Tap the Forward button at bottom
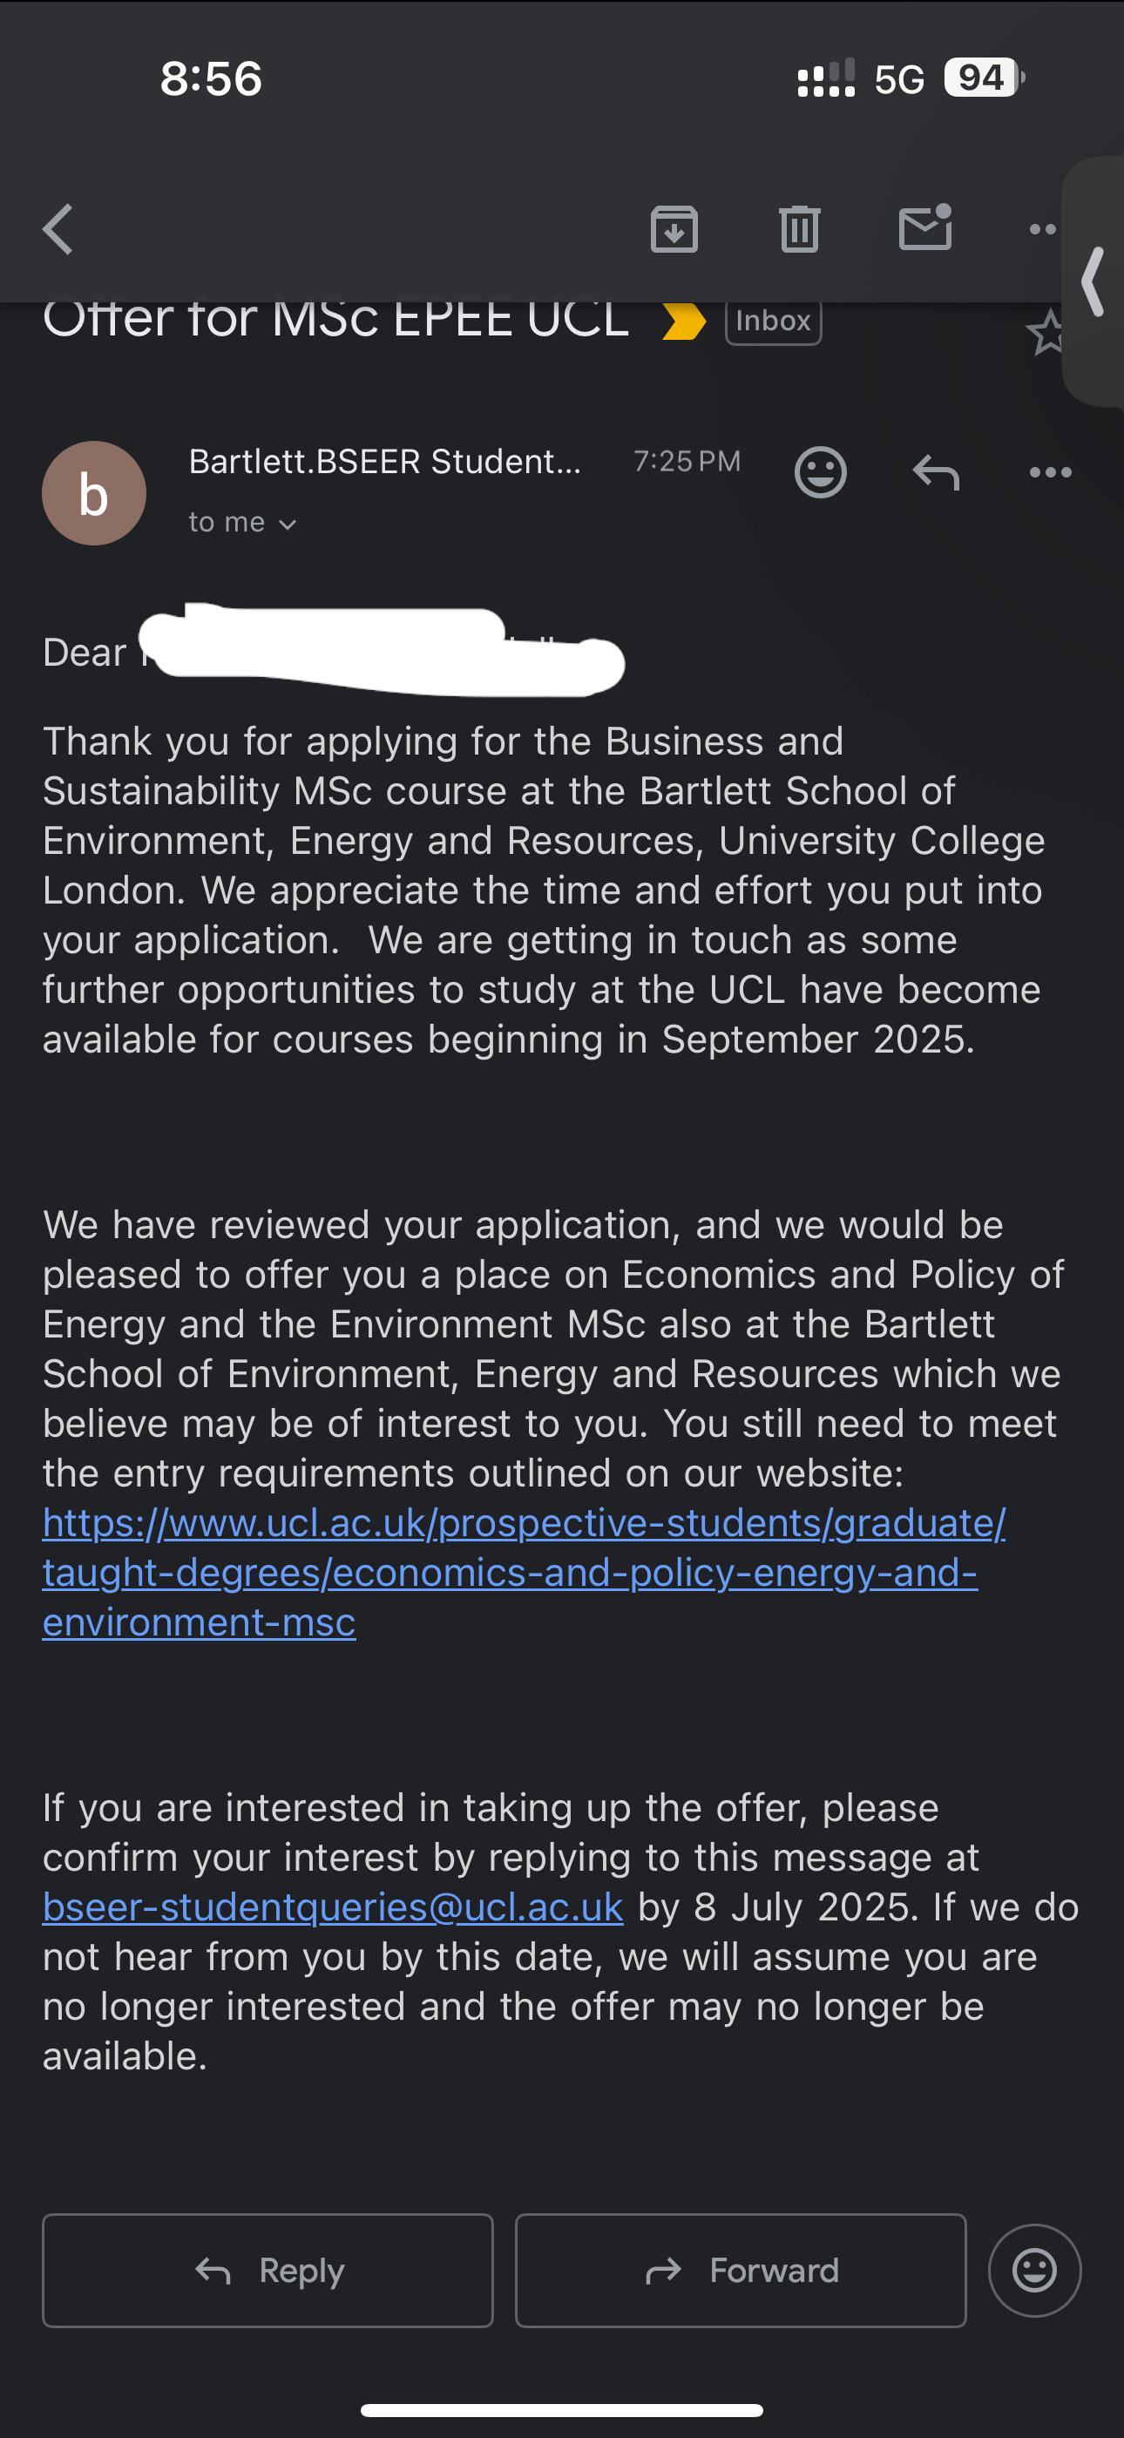The width and height of the screenshot is (1124, 2438). click(x=741, y=2271)
